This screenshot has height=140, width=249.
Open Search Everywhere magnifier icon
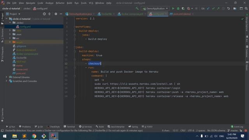pos(246,9)
